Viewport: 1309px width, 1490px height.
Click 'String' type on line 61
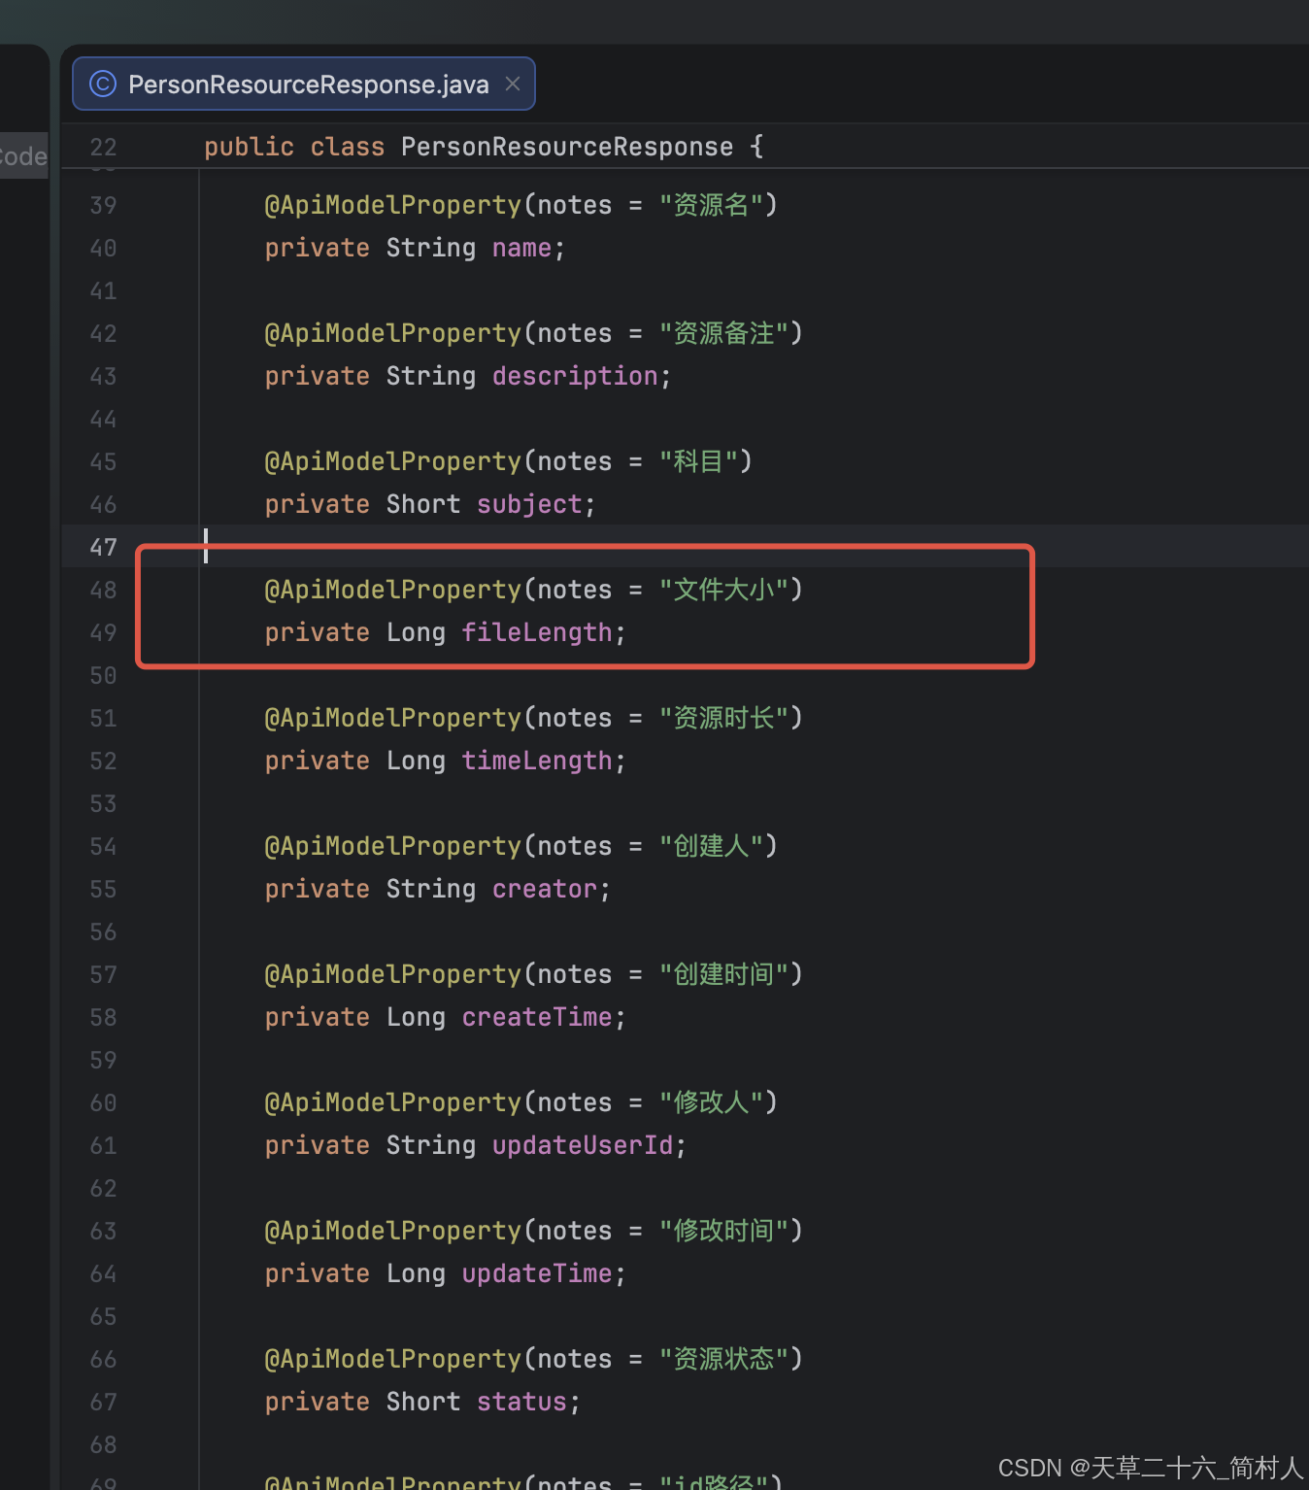tap(431, 1146)
